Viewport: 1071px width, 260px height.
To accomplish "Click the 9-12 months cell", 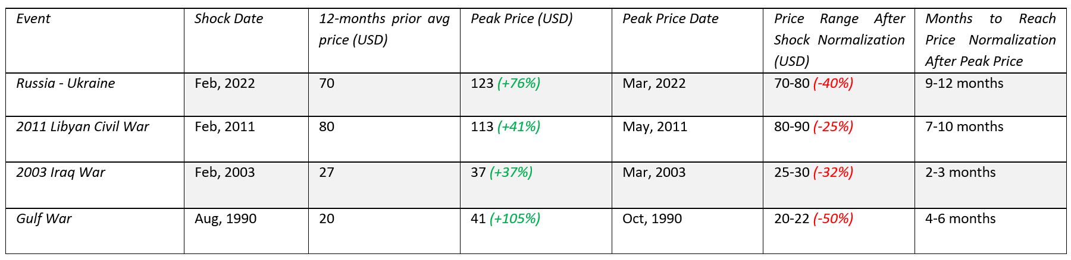I will point(964,83).
